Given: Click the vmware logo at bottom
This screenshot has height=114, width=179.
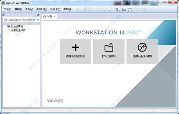Looking at the screenshot, I should point(55,101).
